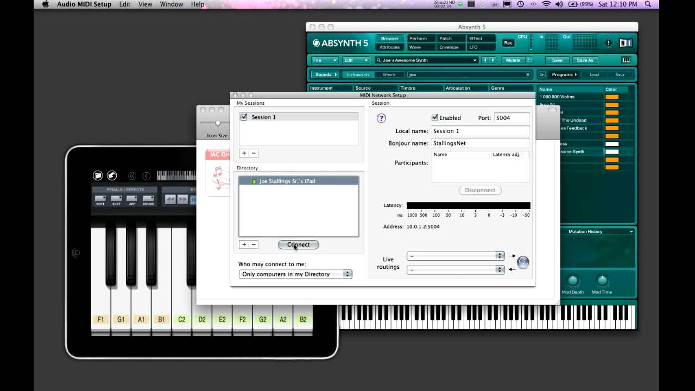695x391 pixels.
Task: Open the second Live routings dropdown
Action: coord(456,269)
